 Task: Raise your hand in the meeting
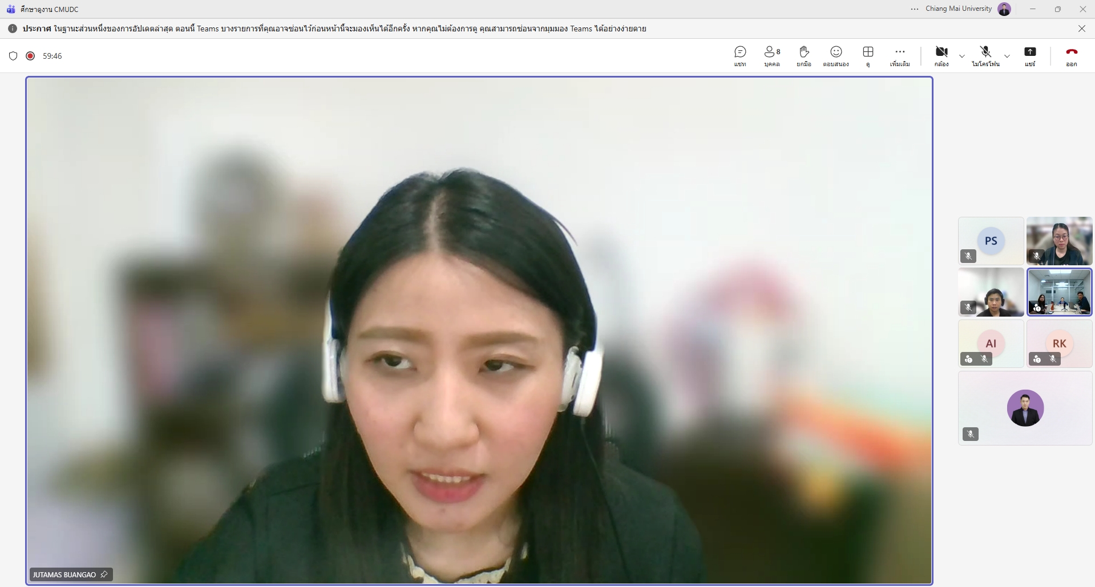pos(804,56)
